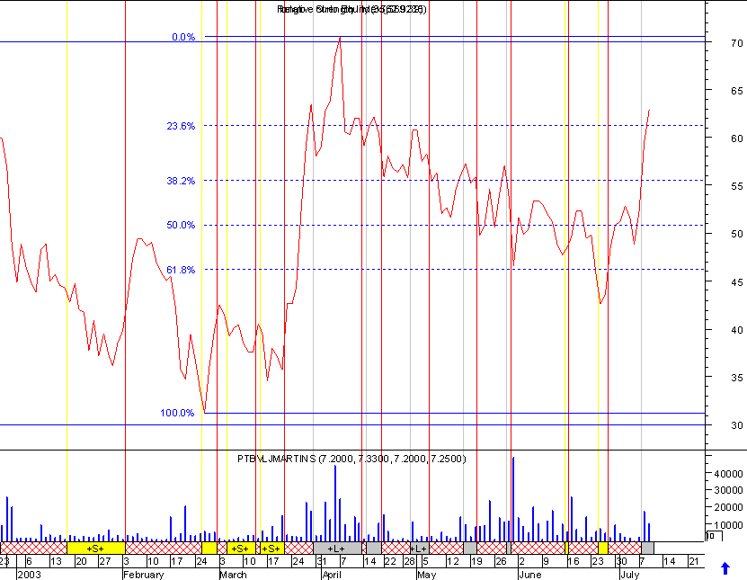Click the PTBVLJMARTINS volume panel title

coord(351,459)
